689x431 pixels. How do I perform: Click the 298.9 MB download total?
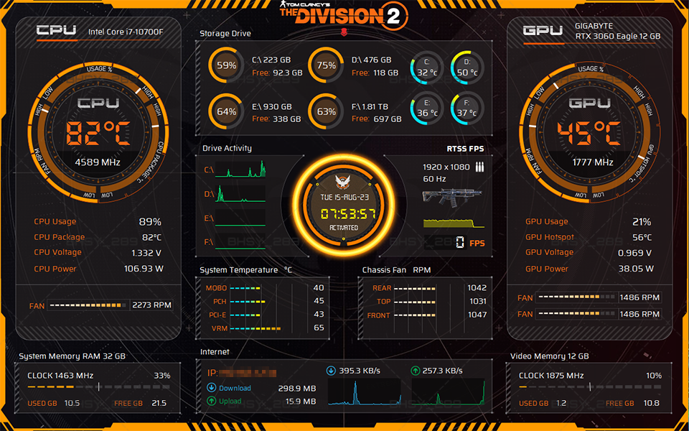297,389
